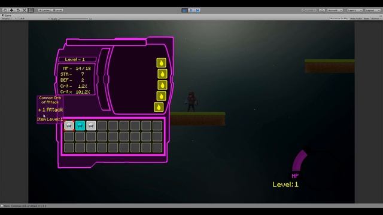This screenshot has width=383, height=215.
Task: Click the bottom yellow flame slot
Action: (159, 107)
